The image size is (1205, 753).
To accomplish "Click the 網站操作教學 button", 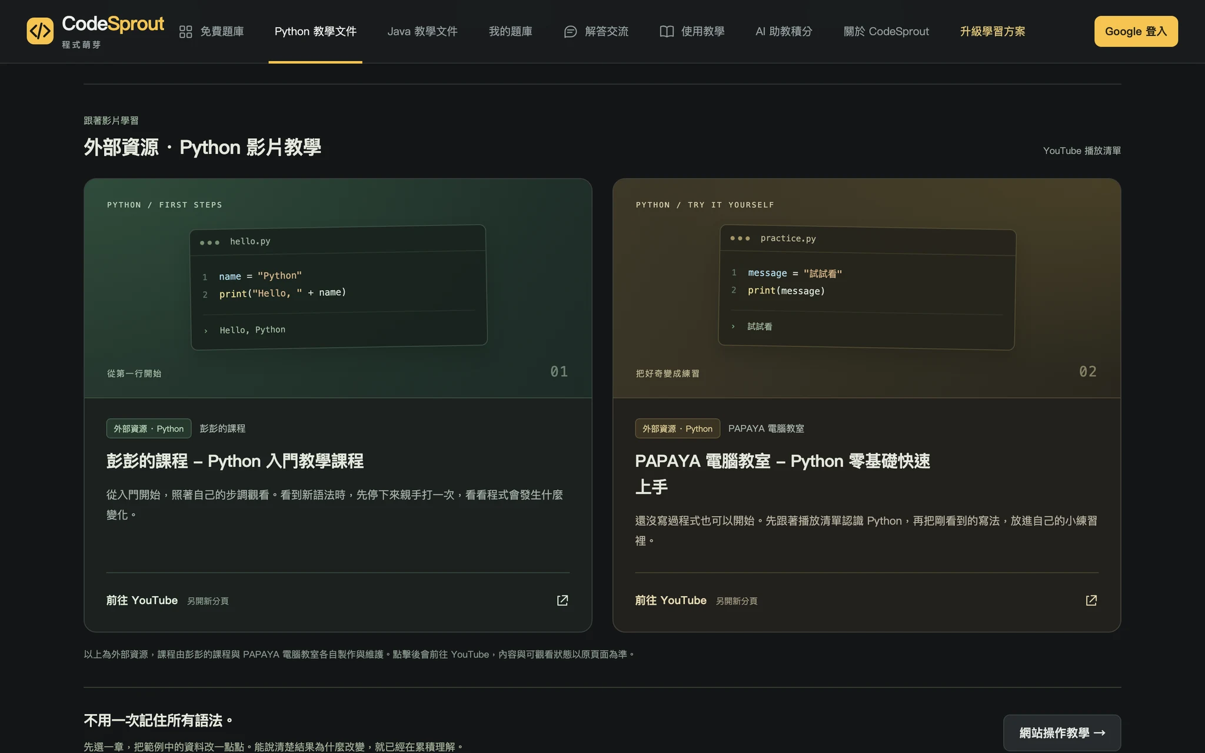I will tap(1062, 733).
